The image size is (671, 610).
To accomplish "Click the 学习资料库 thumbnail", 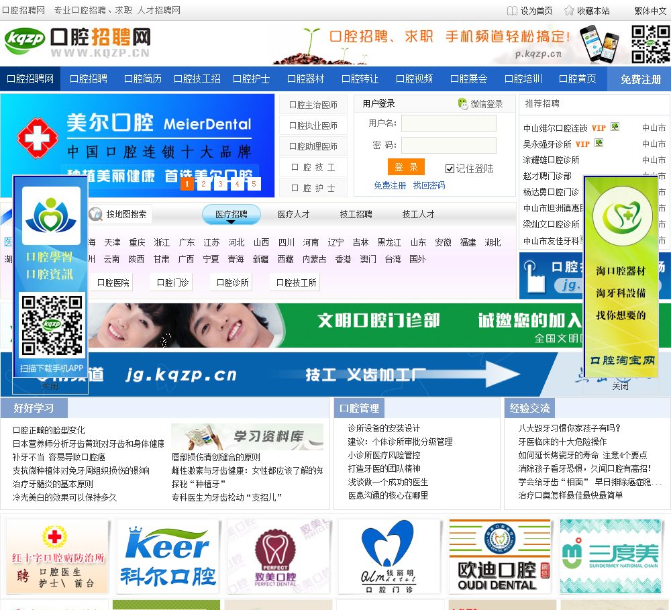I will 248,437.
